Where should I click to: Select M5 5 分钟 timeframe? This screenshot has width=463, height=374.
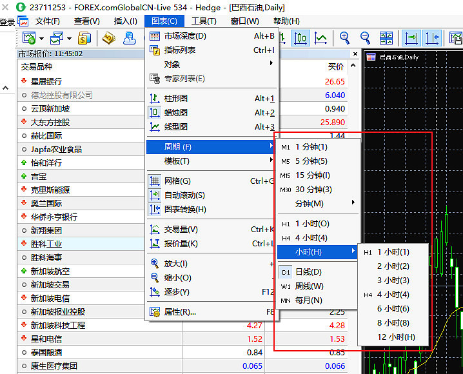point(318,161)
